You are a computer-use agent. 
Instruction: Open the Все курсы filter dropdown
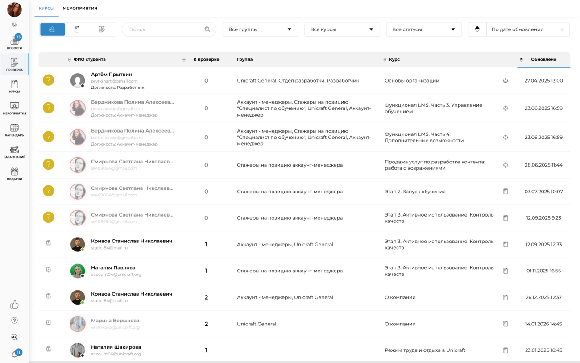tap(342, 29)
